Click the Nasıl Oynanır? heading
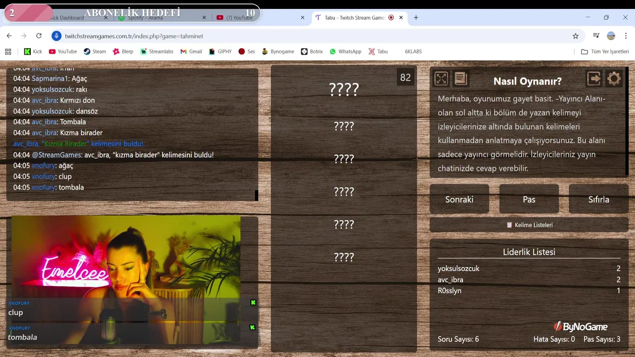 [527, 81]
